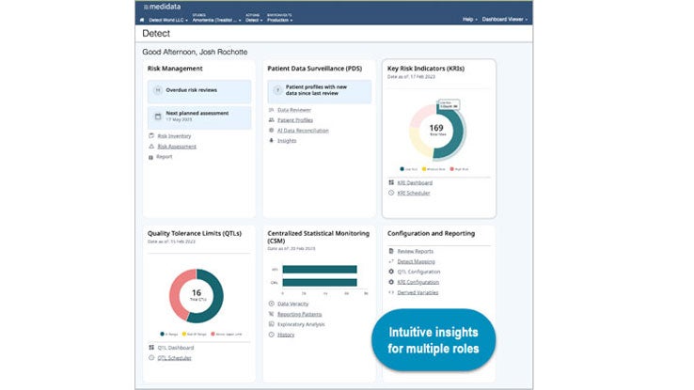Viewport: 694px width, 390px height.
Task: Click the teal segment of the KRI donut chart
Action: [459, 133]
